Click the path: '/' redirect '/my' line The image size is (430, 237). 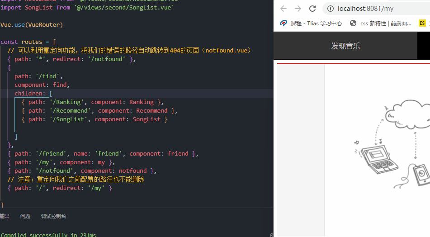60,188
